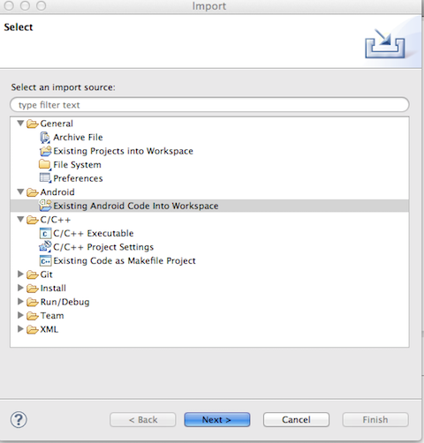Expand the Run/Debug category
Viewport: 424px width, 443px height.
(x=20, y=302)
